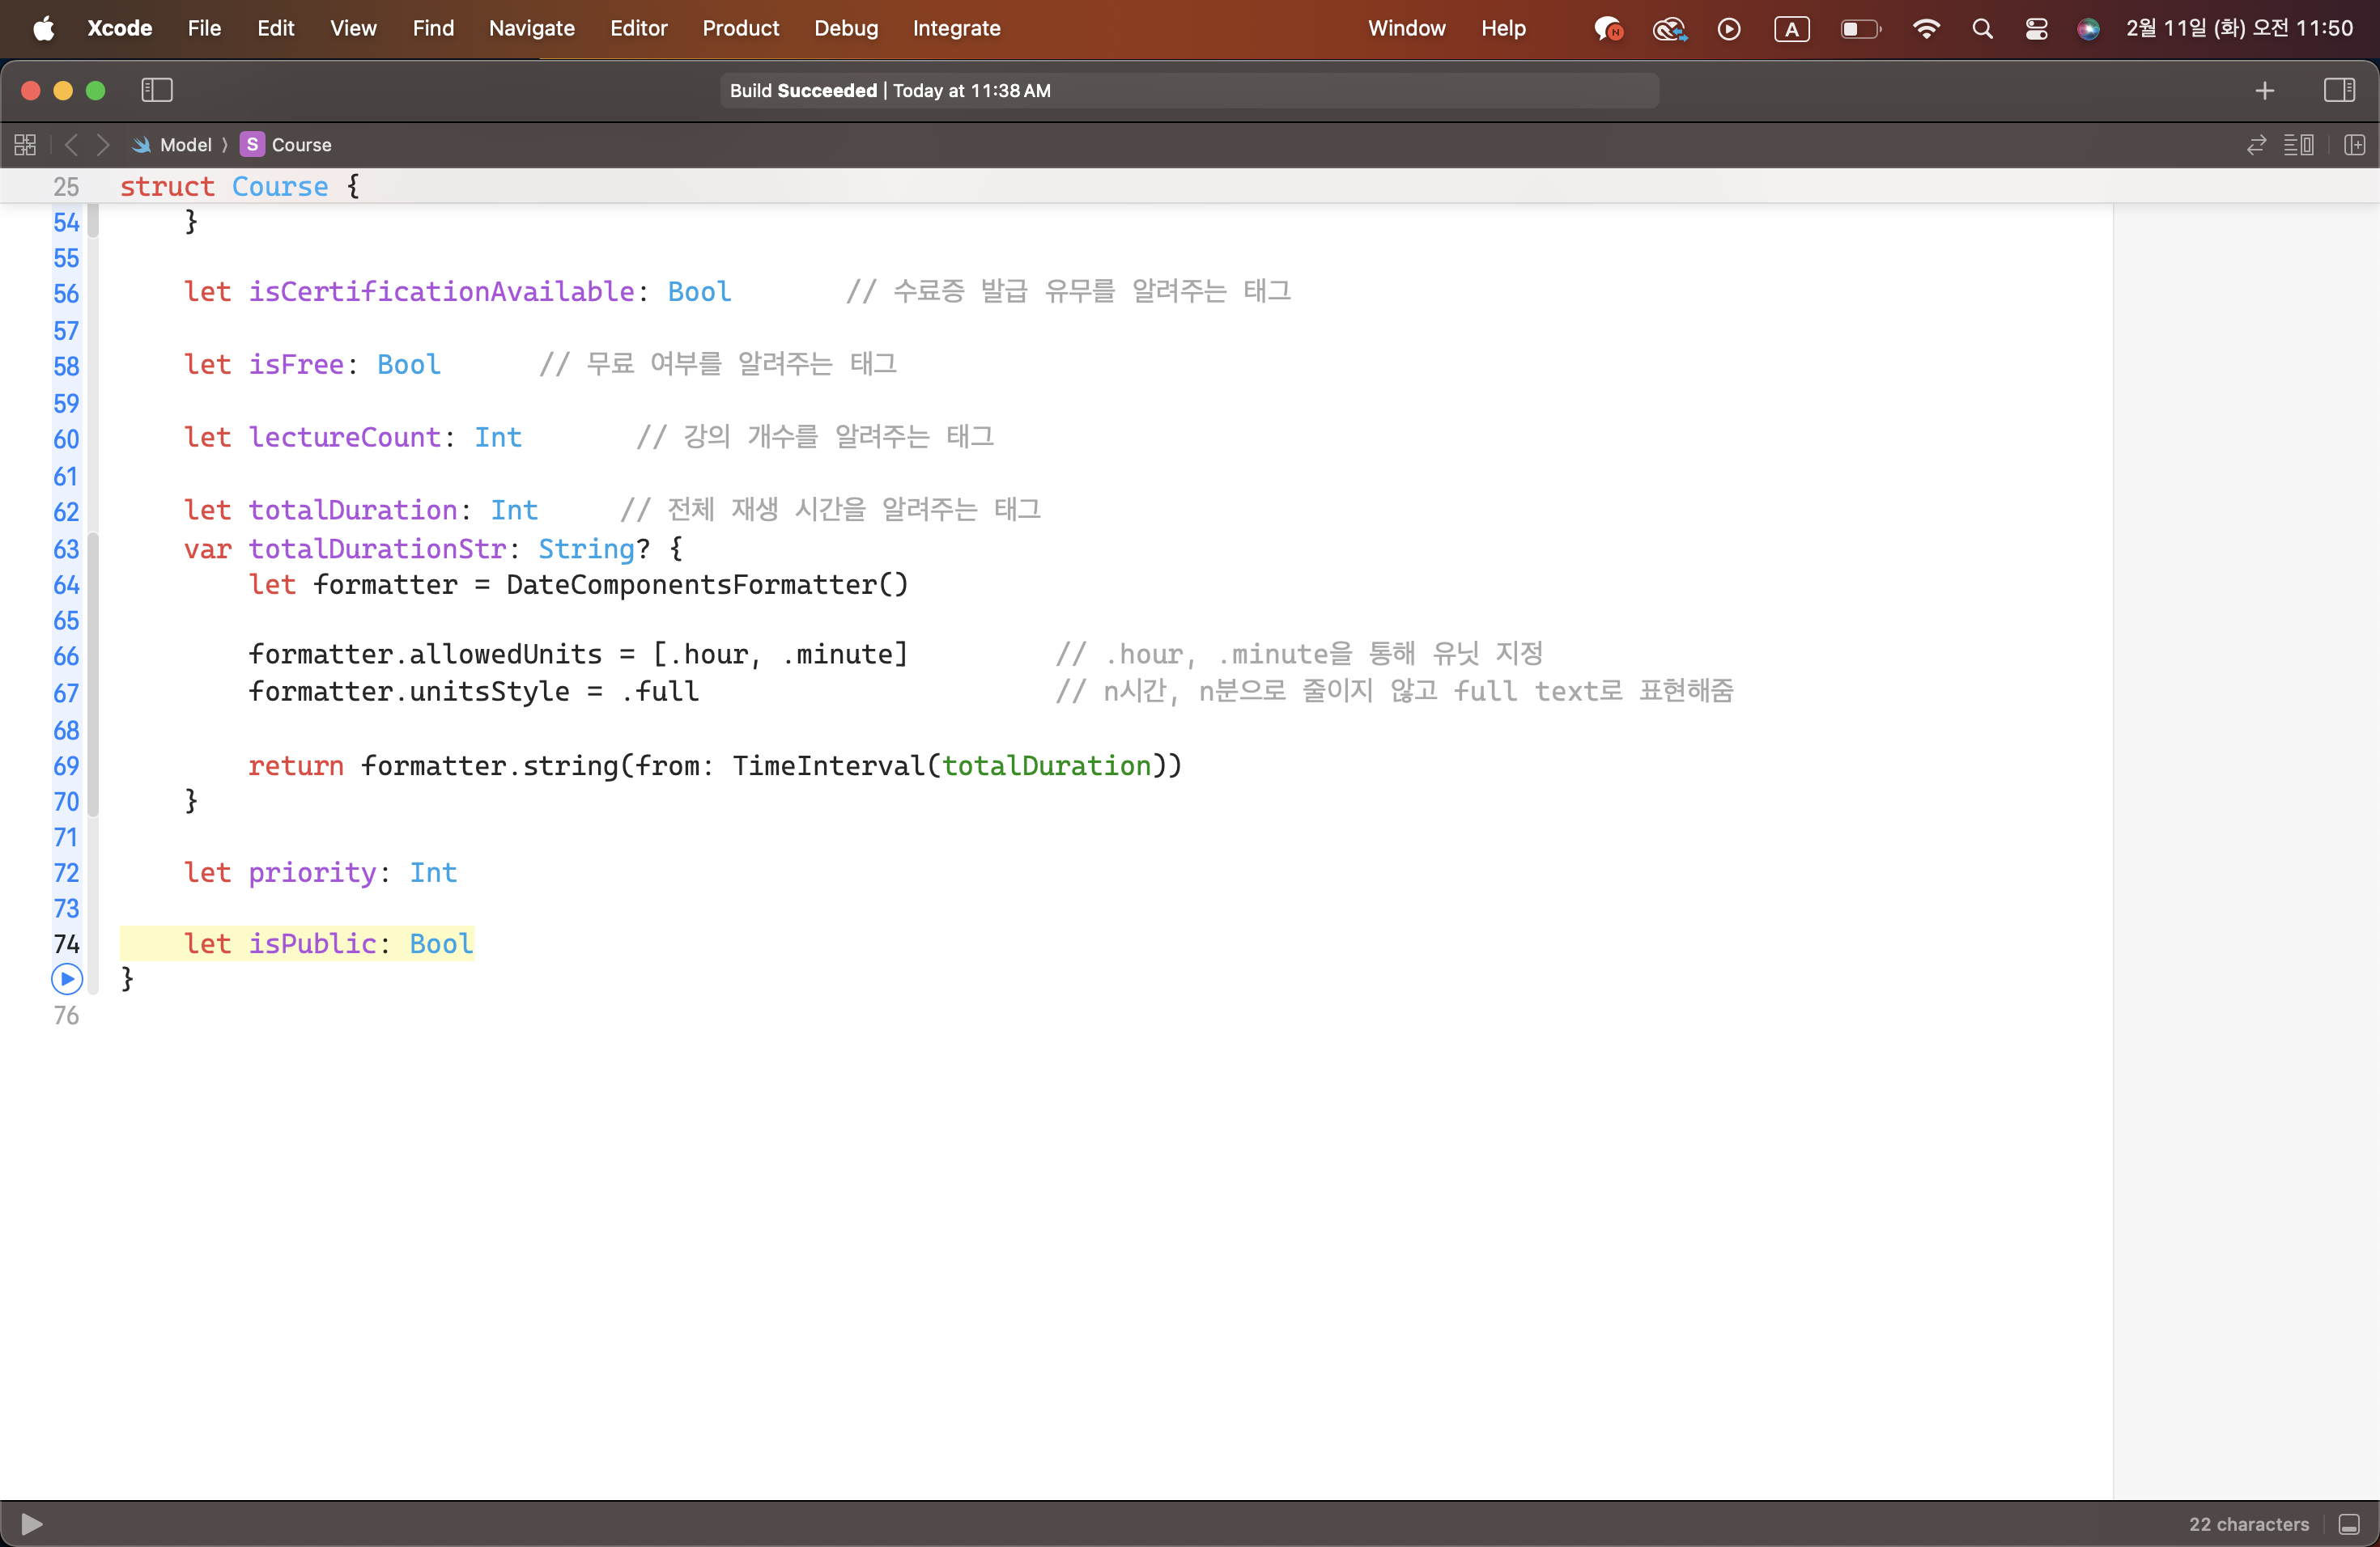
Task: Click the sticky struct Course header
Action: point(238,186)
